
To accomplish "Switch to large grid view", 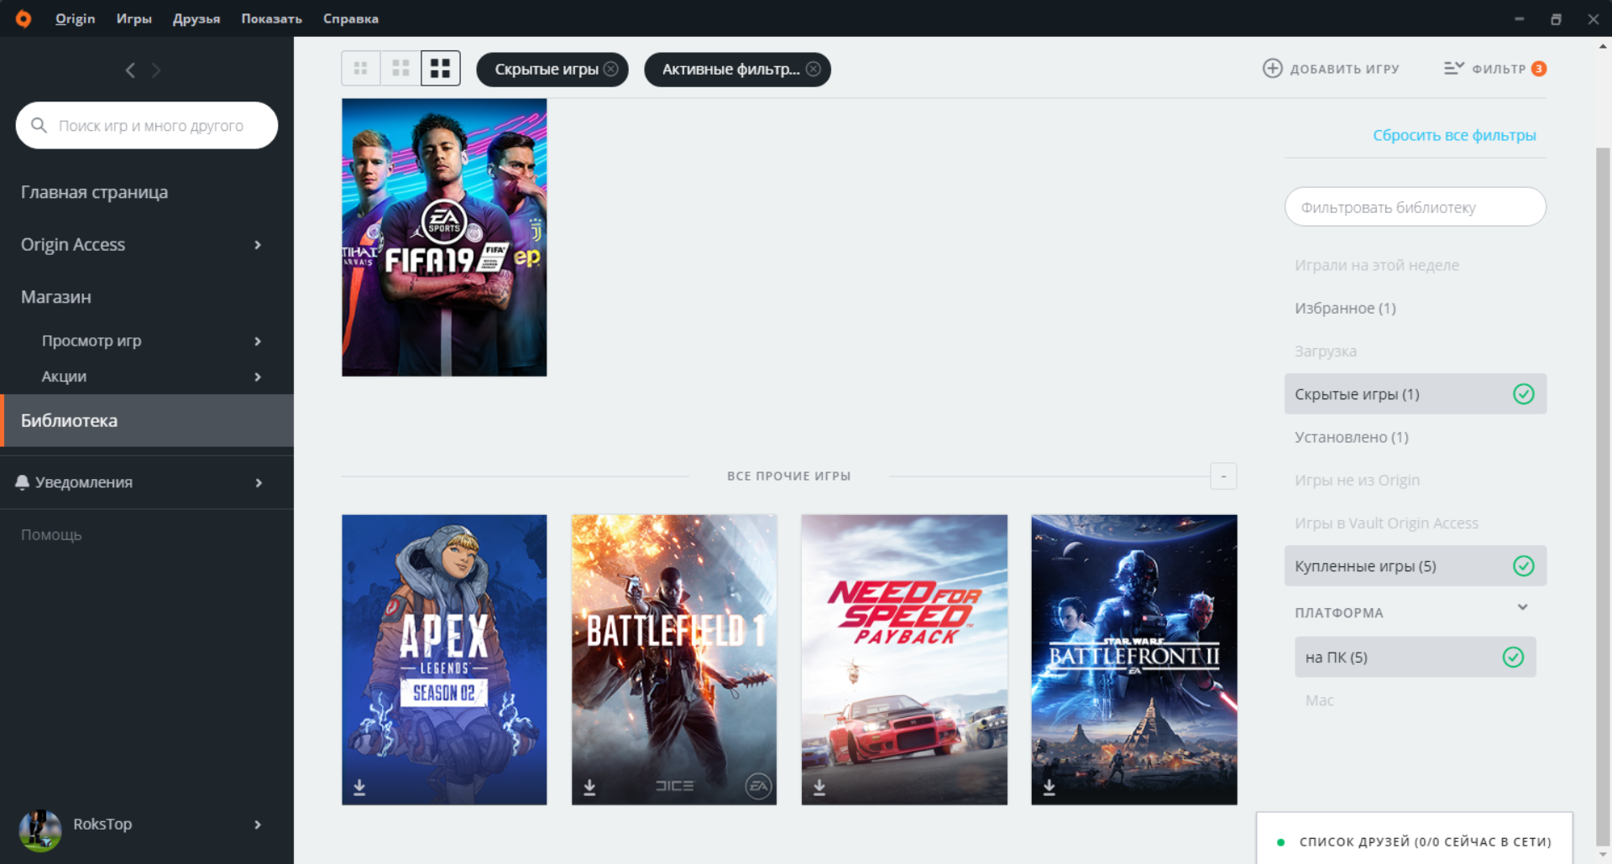I will coord(441,69).
